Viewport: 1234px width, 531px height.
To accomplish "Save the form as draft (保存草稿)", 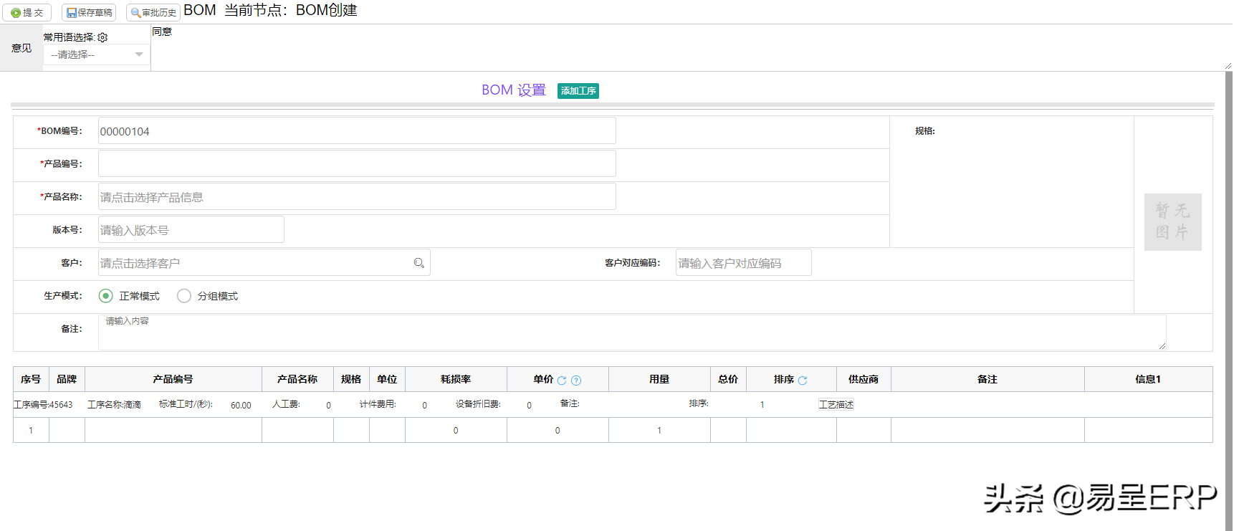I will 89,13.
